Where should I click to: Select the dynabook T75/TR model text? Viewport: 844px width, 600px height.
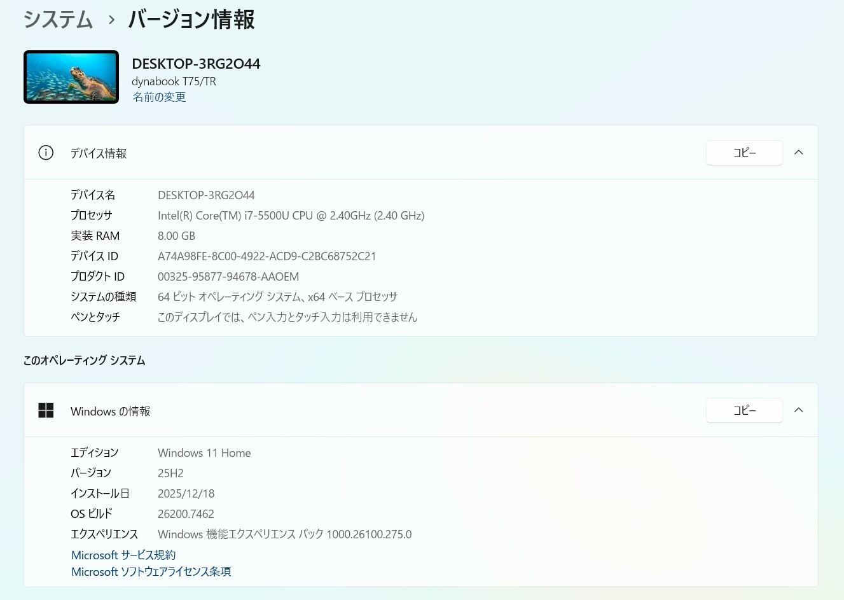(174, 81)
